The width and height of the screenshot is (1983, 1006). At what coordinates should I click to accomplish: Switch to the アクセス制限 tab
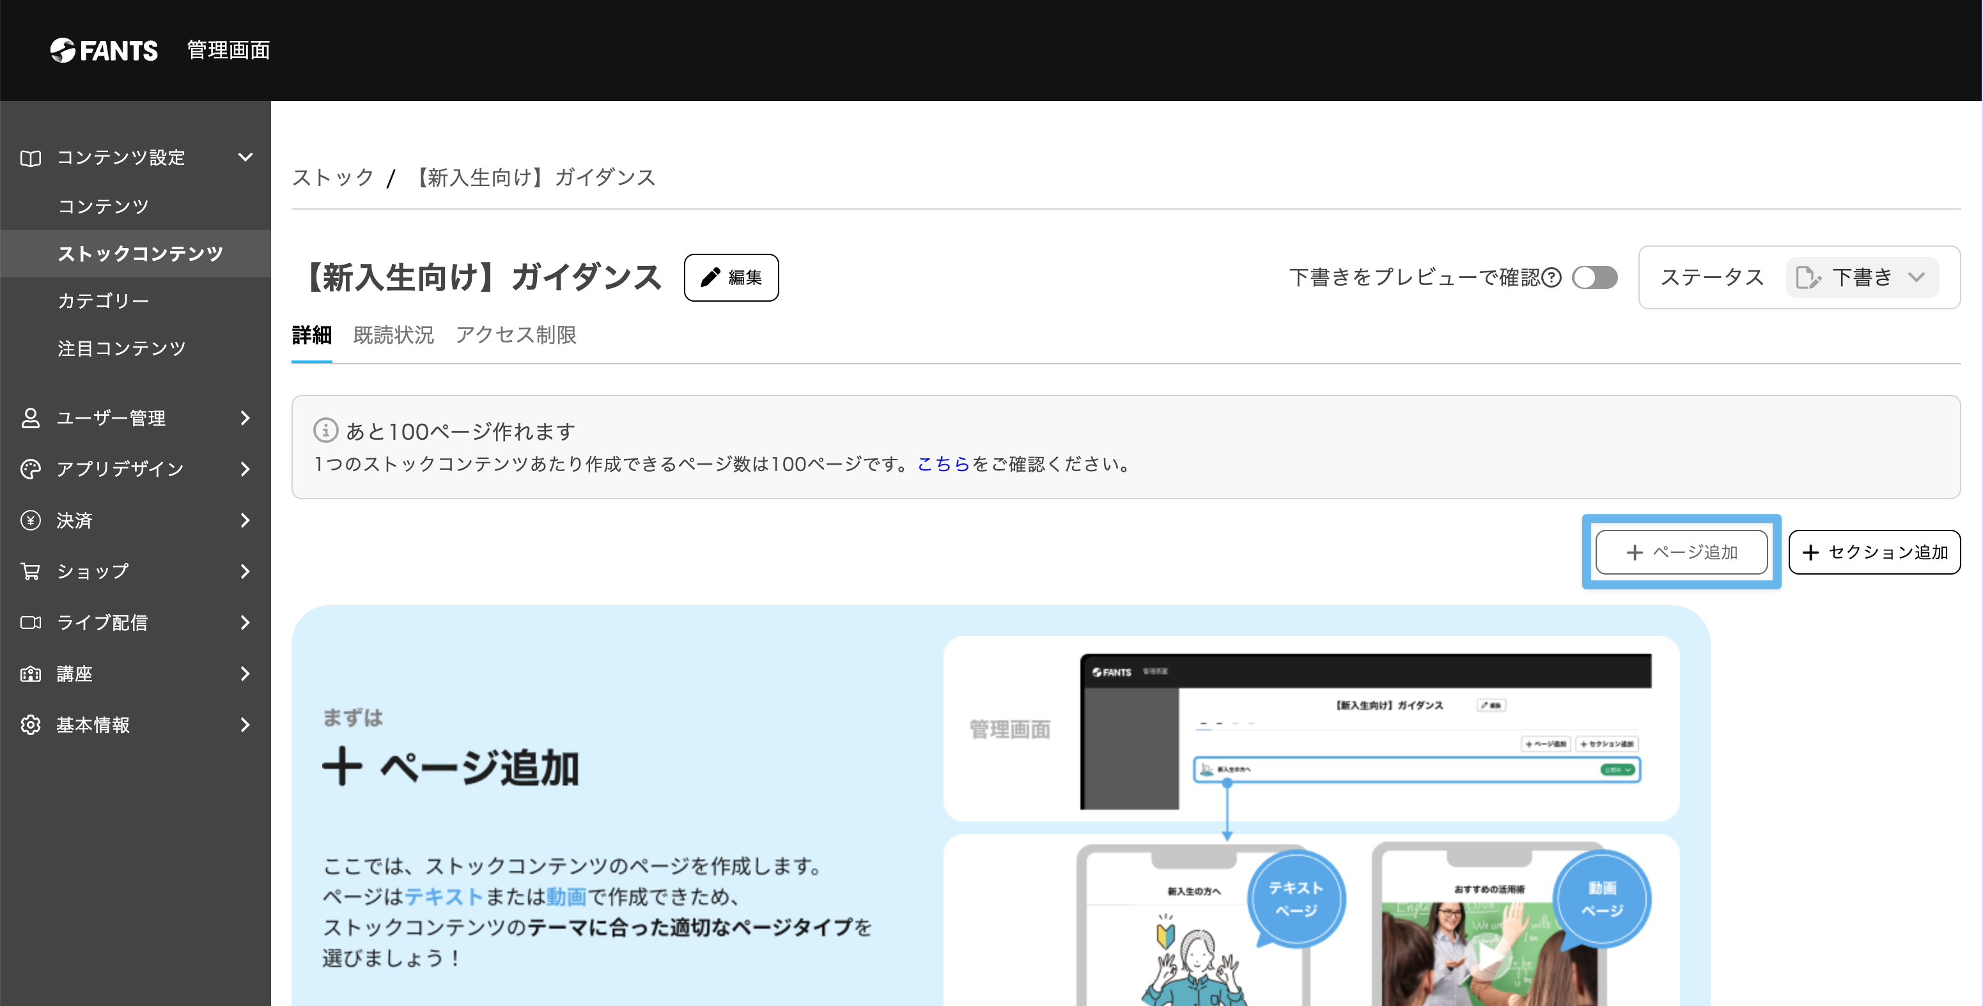(516, 336)
